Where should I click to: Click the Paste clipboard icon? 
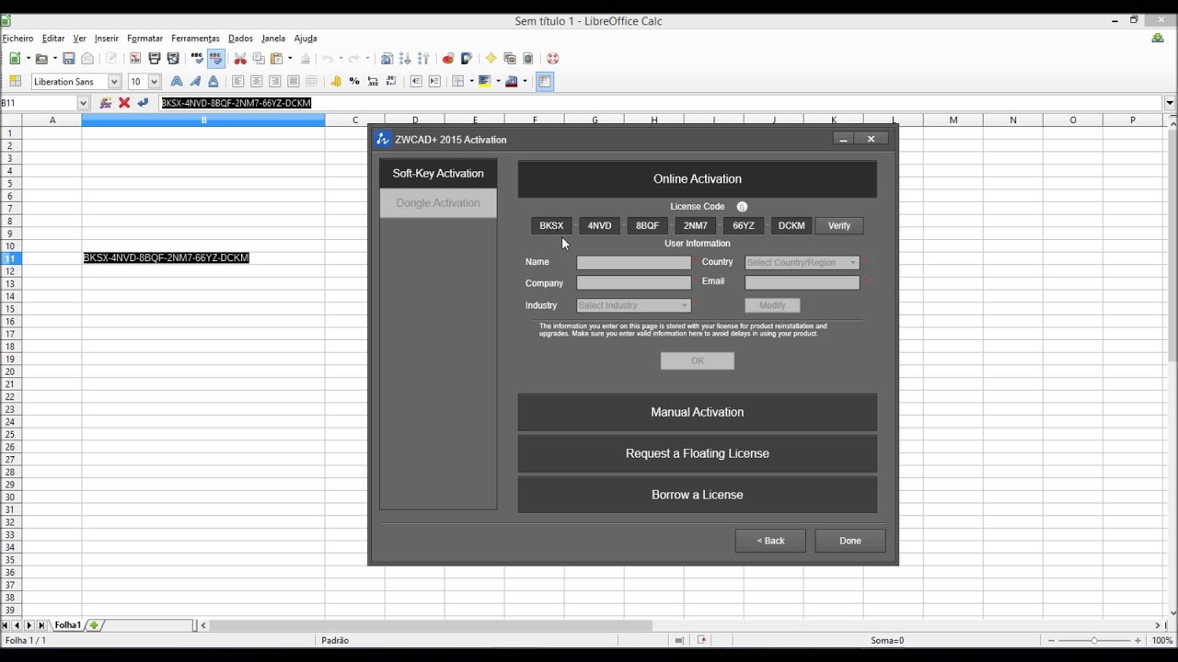coord(276,59)
